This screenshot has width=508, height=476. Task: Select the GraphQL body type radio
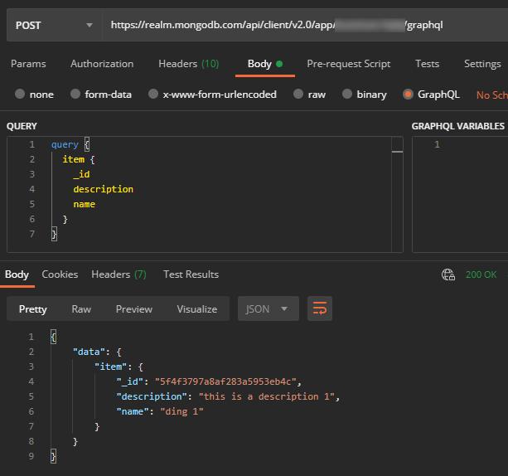tap(408, 95)
